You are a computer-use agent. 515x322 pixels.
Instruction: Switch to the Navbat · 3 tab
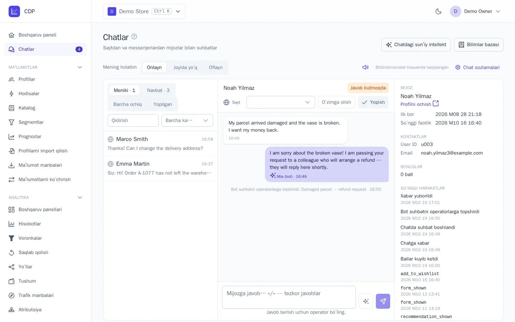[x=158, y=91]
